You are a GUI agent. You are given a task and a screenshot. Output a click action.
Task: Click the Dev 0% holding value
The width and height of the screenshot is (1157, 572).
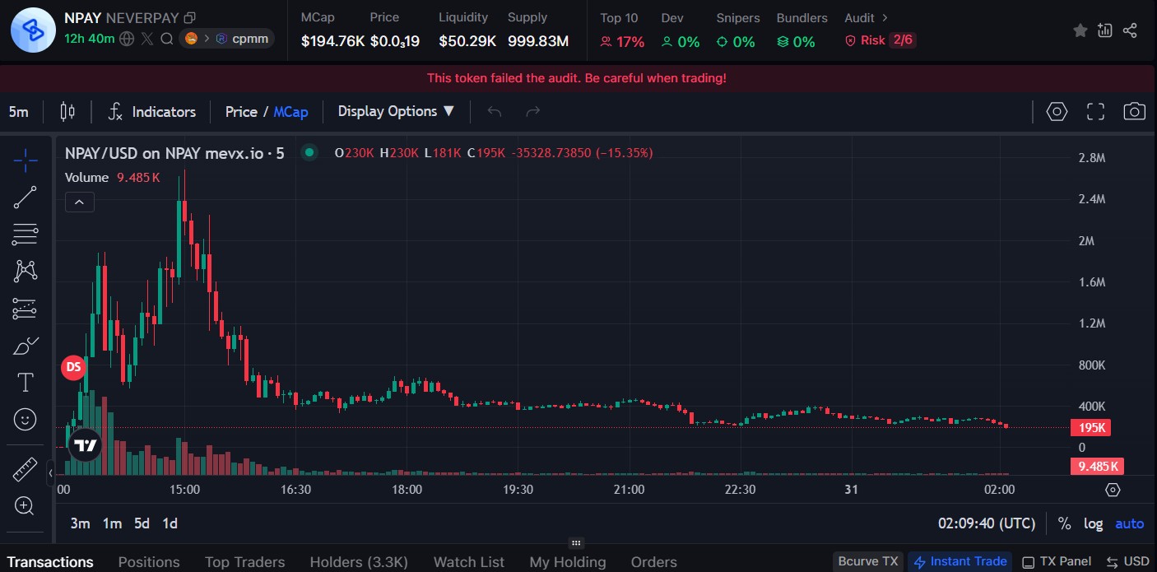pos(681,41)
